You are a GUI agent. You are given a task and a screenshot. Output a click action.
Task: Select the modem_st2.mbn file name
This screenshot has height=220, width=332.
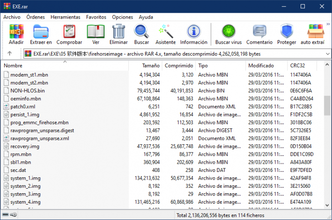coord(29,83)
